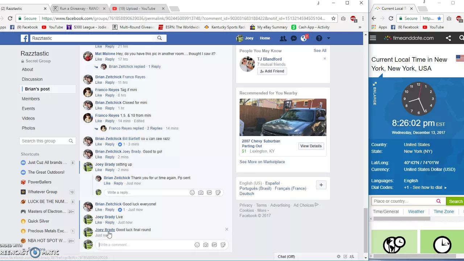Open Facebook friend requests icon
464x261 pixels.
(x=283, y=38)
